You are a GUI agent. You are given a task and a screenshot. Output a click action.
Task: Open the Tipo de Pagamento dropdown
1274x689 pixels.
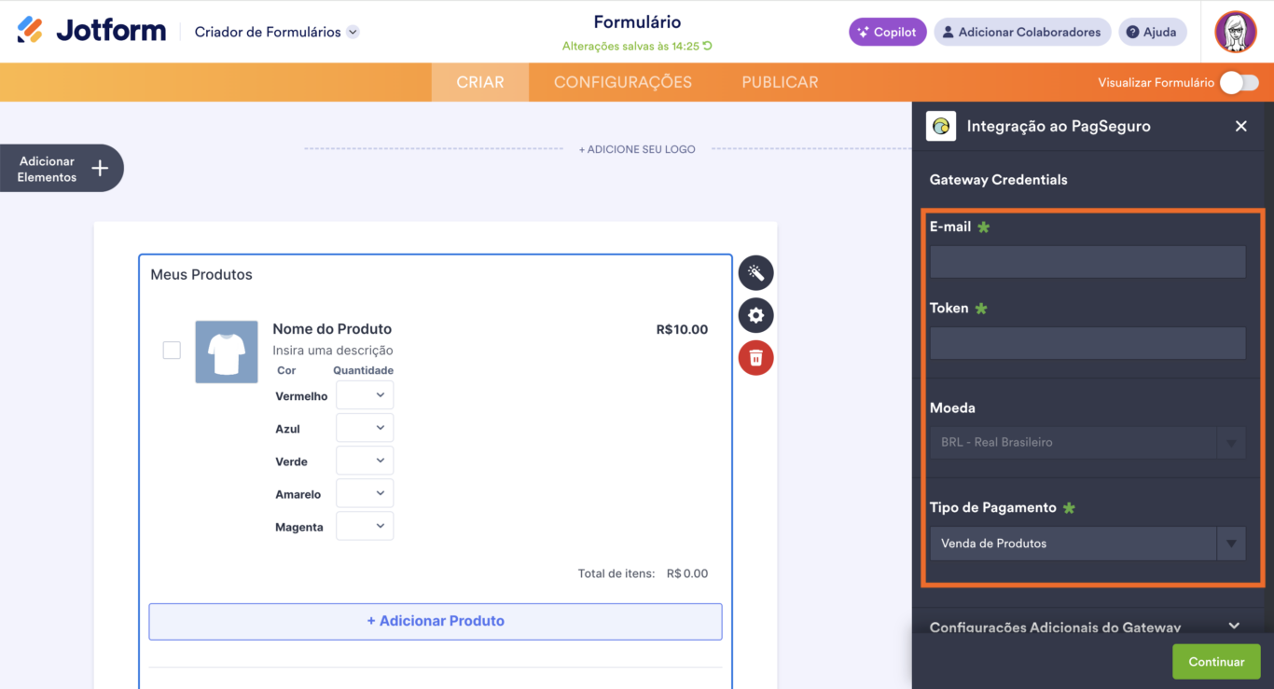coord(1087,544)
